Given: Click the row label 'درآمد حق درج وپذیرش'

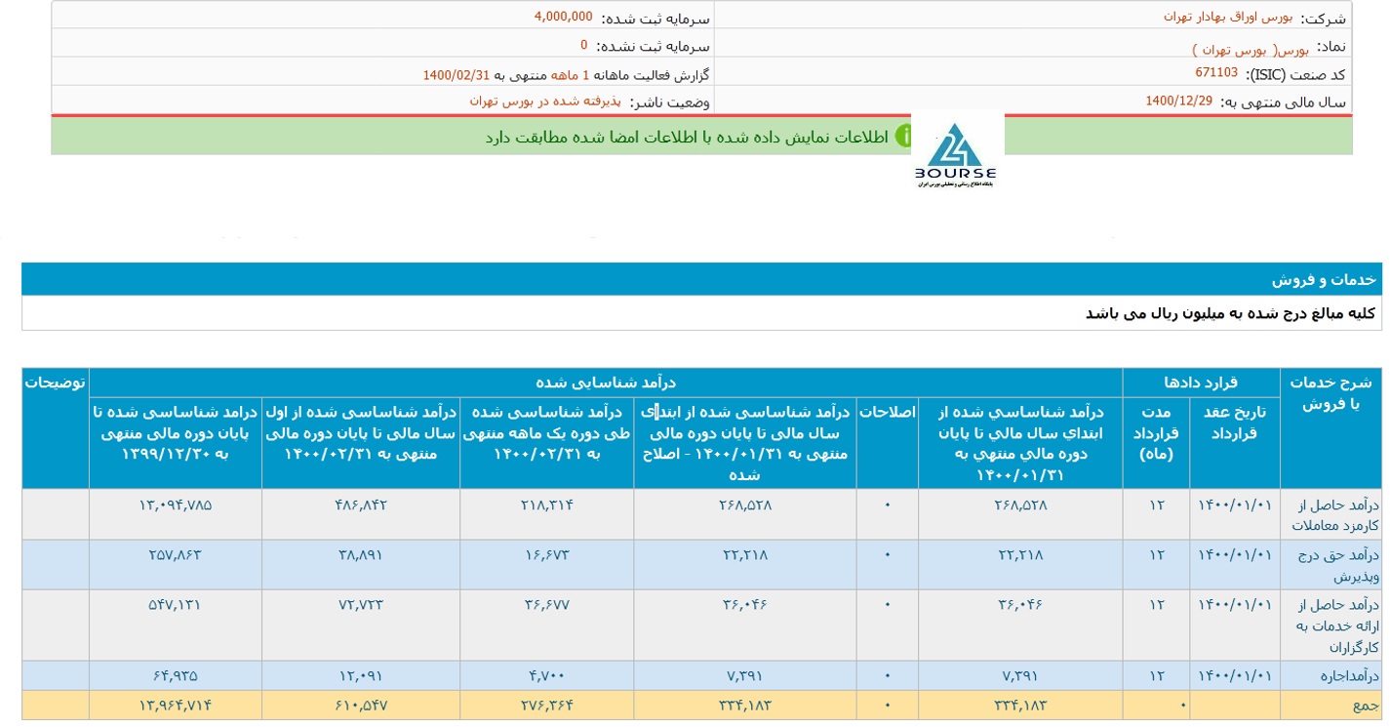Looking at the screenshot, I should pos(1330,565).
